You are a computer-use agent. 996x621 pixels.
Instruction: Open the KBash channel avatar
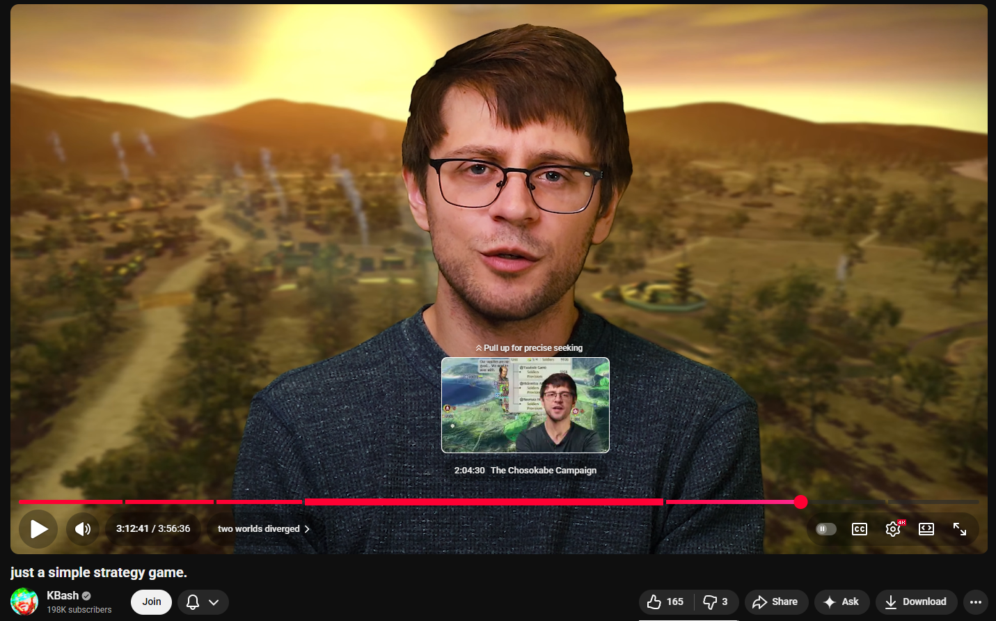(x=24, y=602)
